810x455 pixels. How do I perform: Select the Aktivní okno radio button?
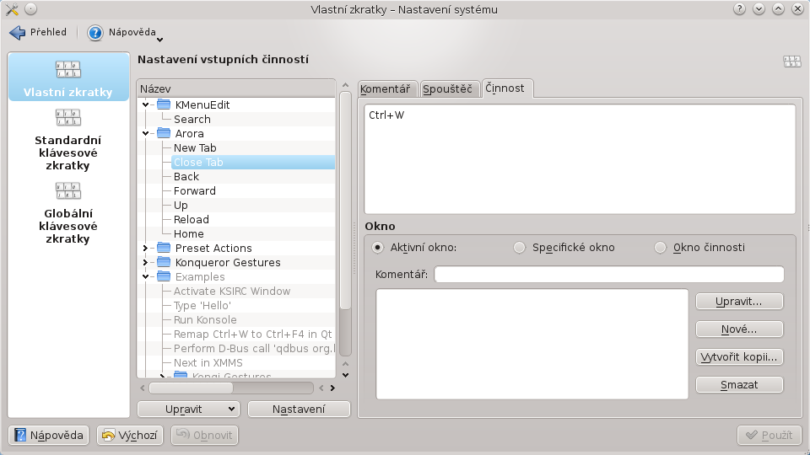[378, 248]
